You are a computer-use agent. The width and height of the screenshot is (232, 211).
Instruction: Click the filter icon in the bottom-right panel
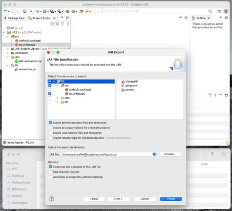(210, 95)
